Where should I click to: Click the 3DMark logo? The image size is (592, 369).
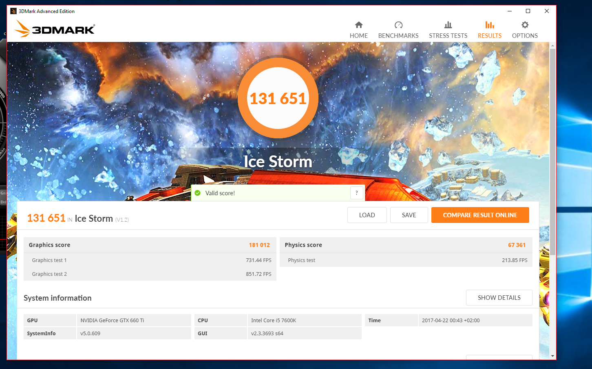click(55, 29)
